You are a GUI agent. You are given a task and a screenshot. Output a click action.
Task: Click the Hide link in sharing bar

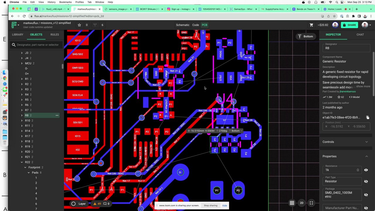[224, 205]
